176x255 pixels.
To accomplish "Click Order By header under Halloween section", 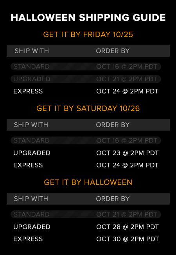I will (x=113, y=199).
